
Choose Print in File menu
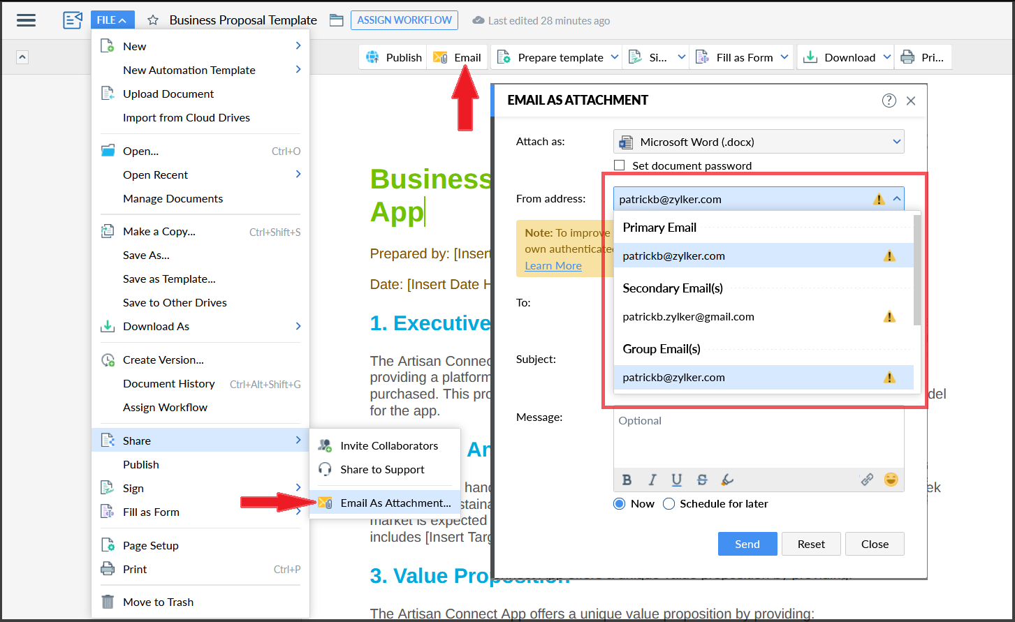pyautogui.click(x=200, y=569)
